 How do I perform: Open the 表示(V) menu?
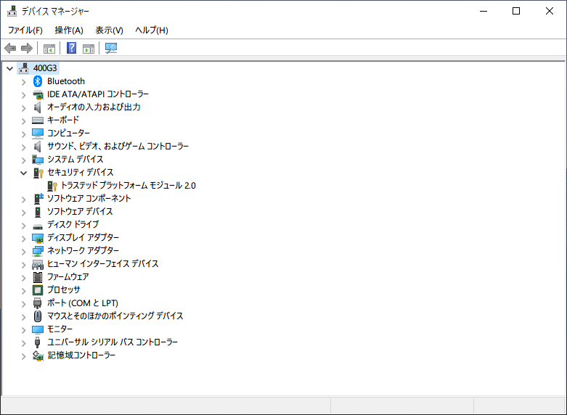click(x=109, y=30)
